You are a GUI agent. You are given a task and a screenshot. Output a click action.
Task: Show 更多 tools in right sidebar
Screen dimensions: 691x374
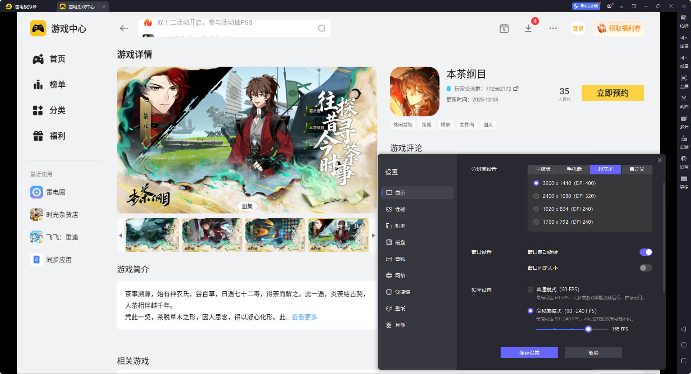pyautogui.click(x=684, y=182)
